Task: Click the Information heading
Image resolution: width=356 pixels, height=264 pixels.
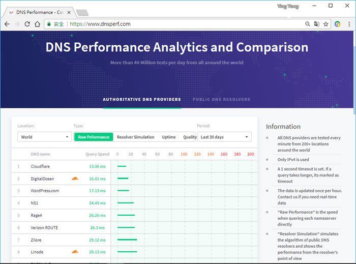Action: click(x=283, y=127)
